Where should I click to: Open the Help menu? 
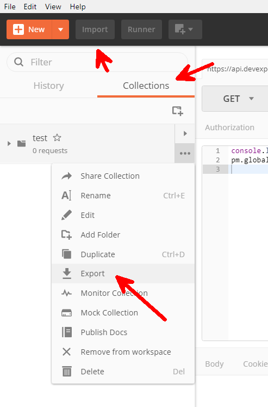pyautogui.click(x=78, y=7)
